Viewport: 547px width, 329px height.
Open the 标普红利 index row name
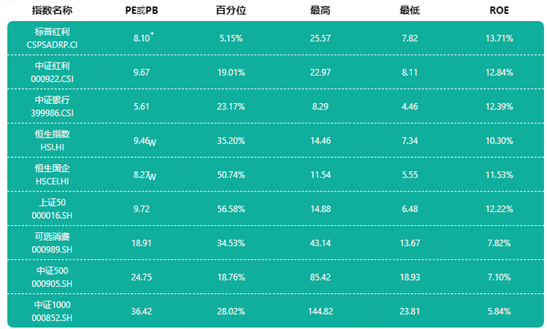52,32
